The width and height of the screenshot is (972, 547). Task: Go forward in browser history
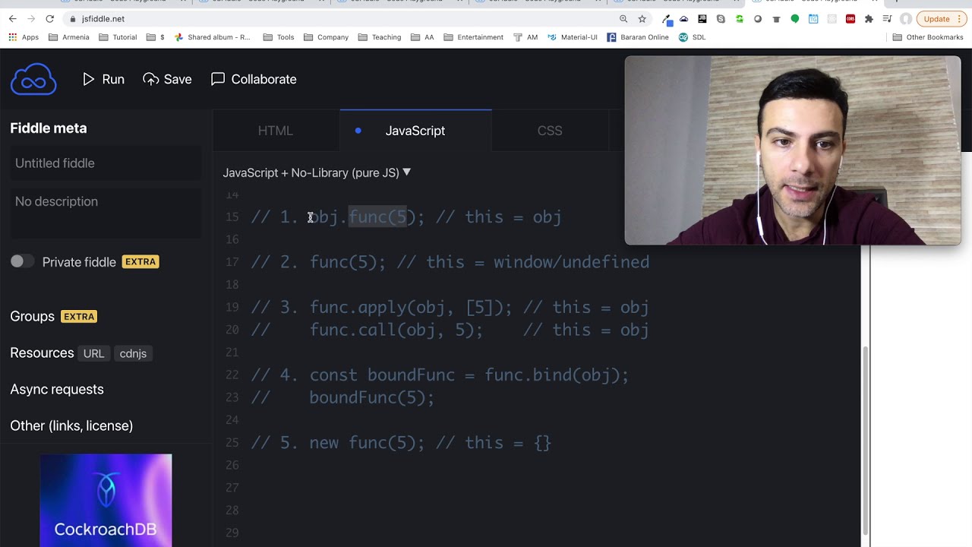tap(31, 18)
